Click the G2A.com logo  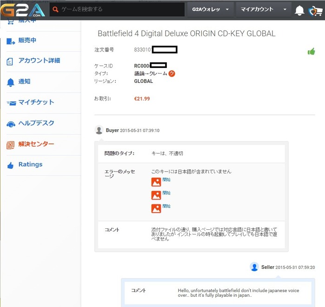[23, 10]
